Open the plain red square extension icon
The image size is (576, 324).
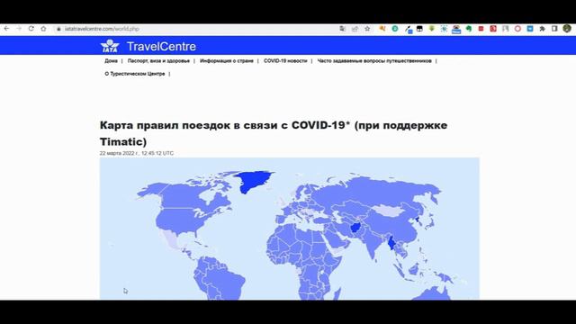[x=481, y=29]
